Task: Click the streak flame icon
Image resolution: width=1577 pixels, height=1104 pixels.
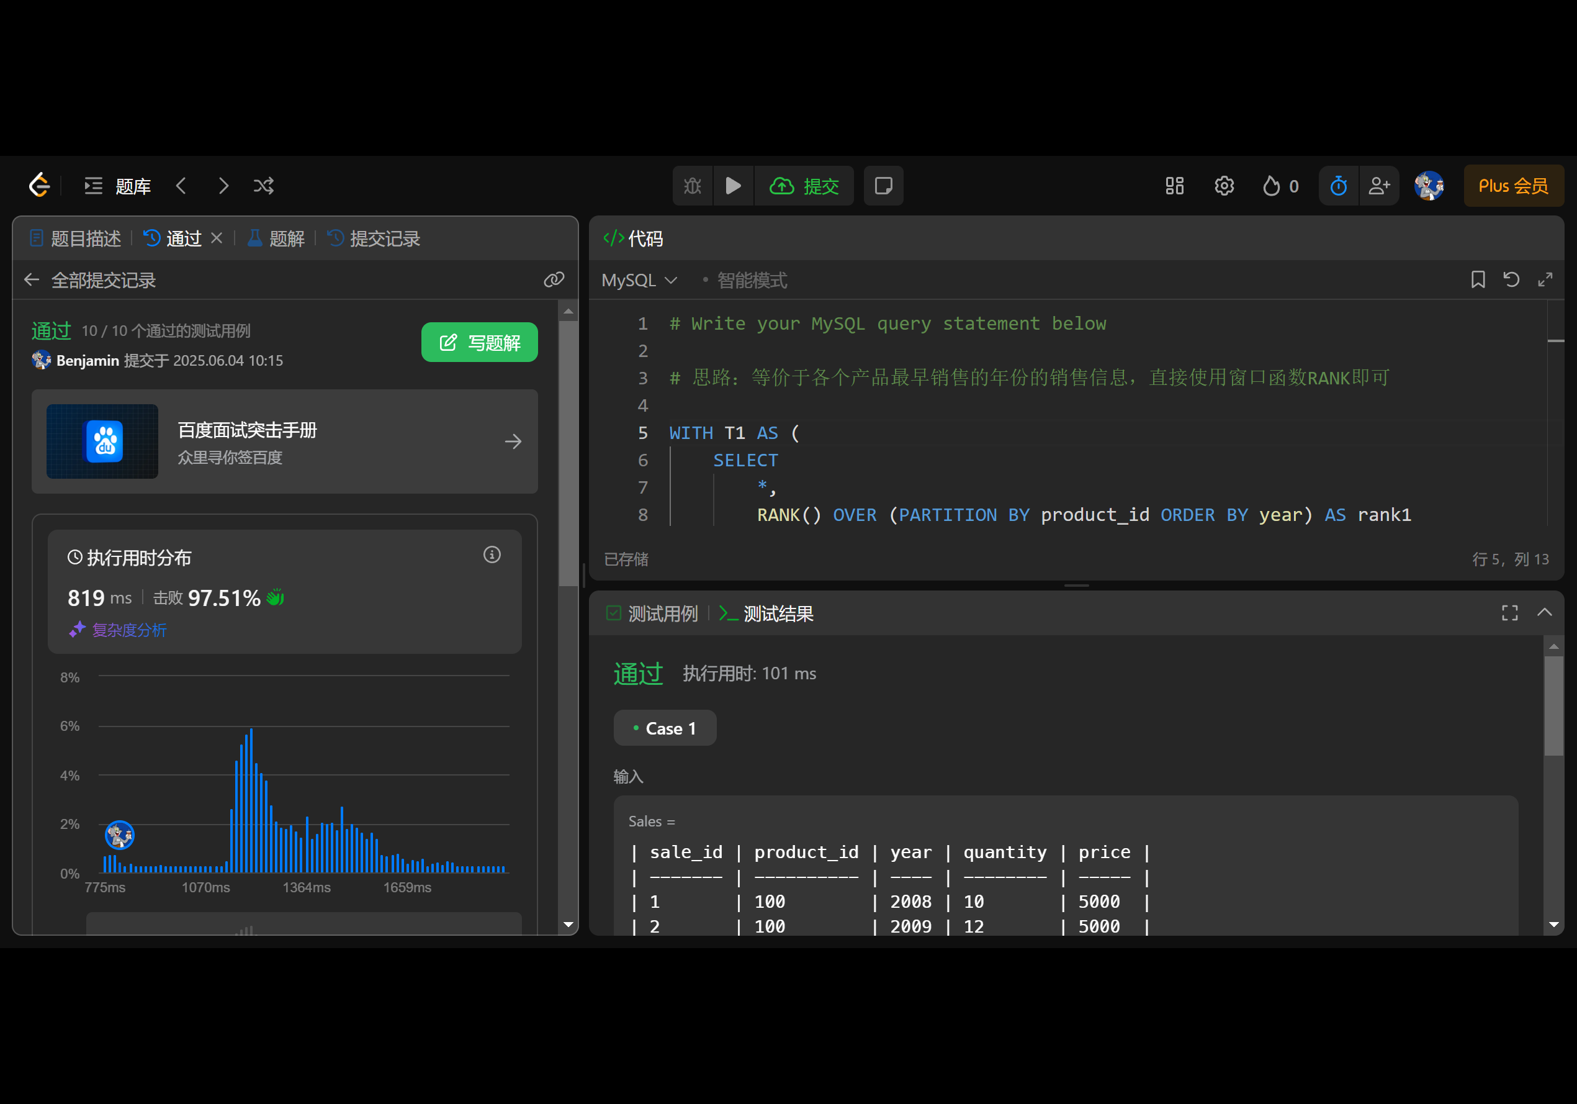Action: tap(1272, 186)
